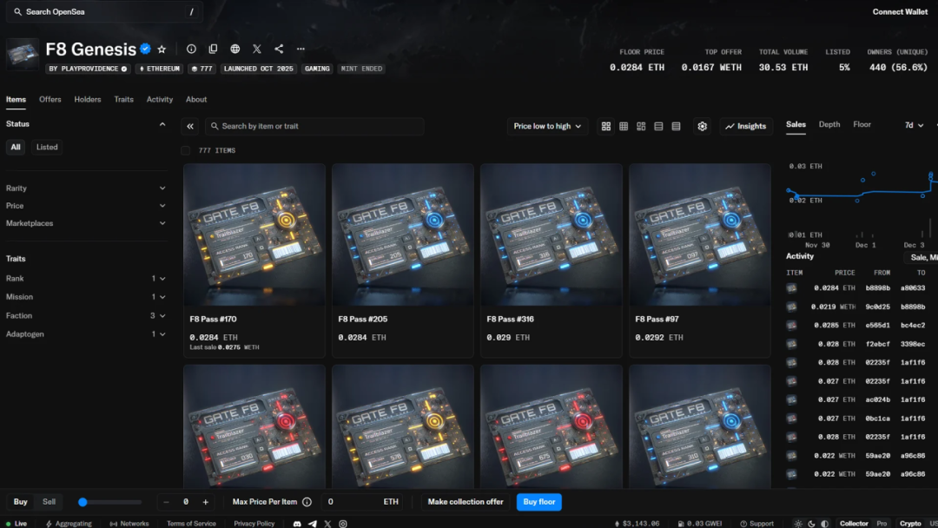The width and height of the screenshot is (938, 528).
Task: Click the Insights button
Action: [x=746, y=126]
